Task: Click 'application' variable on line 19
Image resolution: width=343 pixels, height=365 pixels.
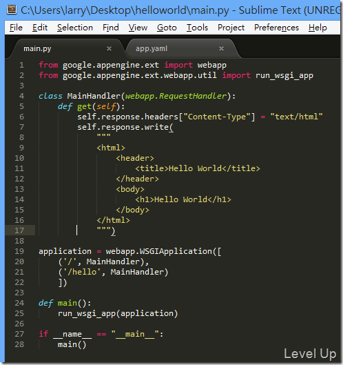Action: click(65, 252)
